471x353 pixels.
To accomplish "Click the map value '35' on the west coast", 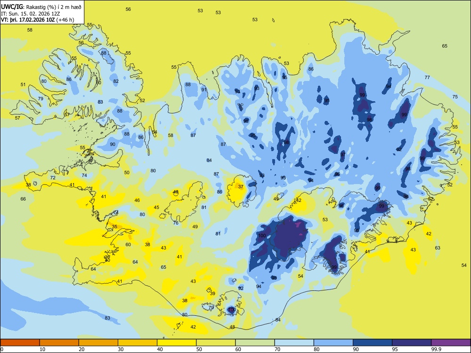I will point(114,227).
